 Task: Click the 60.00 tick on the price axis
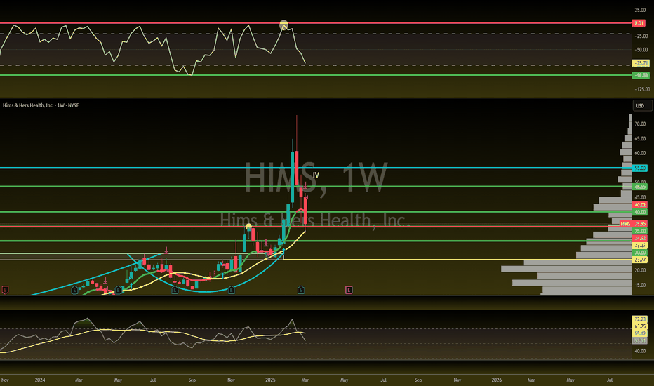pyautogui.click(x=640, y=153)
